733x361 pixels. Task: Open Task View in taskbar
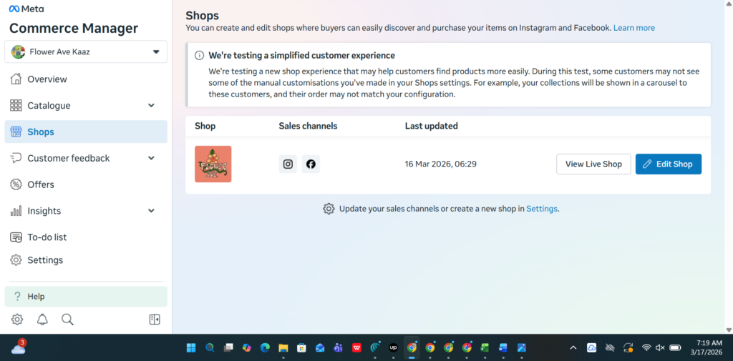coord(228,347)
